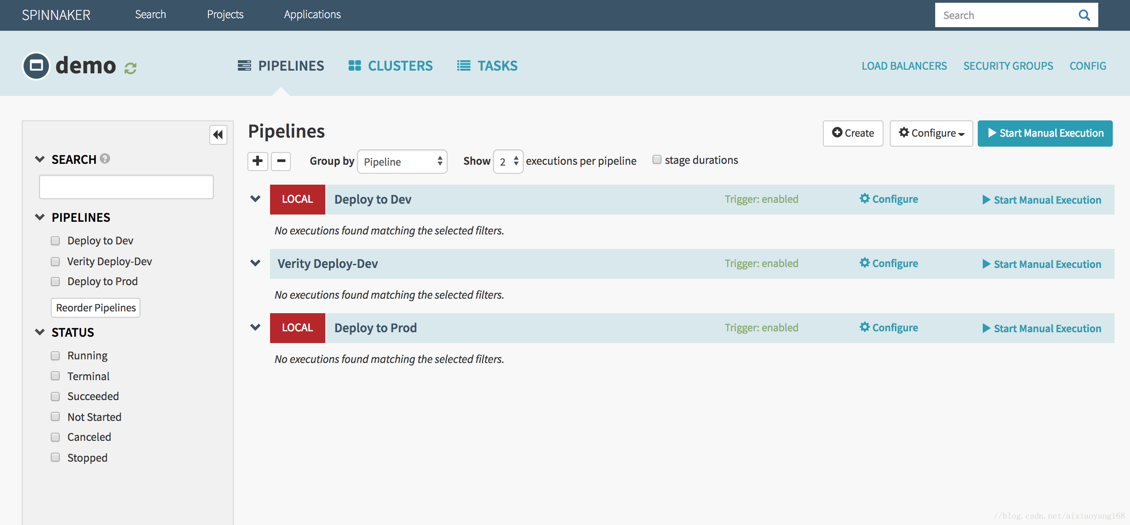The height and width of the screenshot is (525, 1130).
Task: Go to SECURITY GROUPS
Action: pos(1008,66)
